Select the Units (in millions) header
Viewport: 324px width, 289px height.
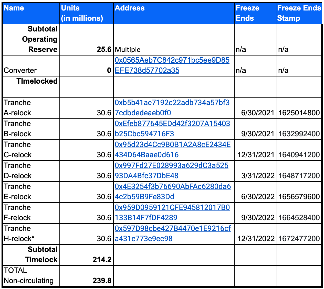pos(87,13)
